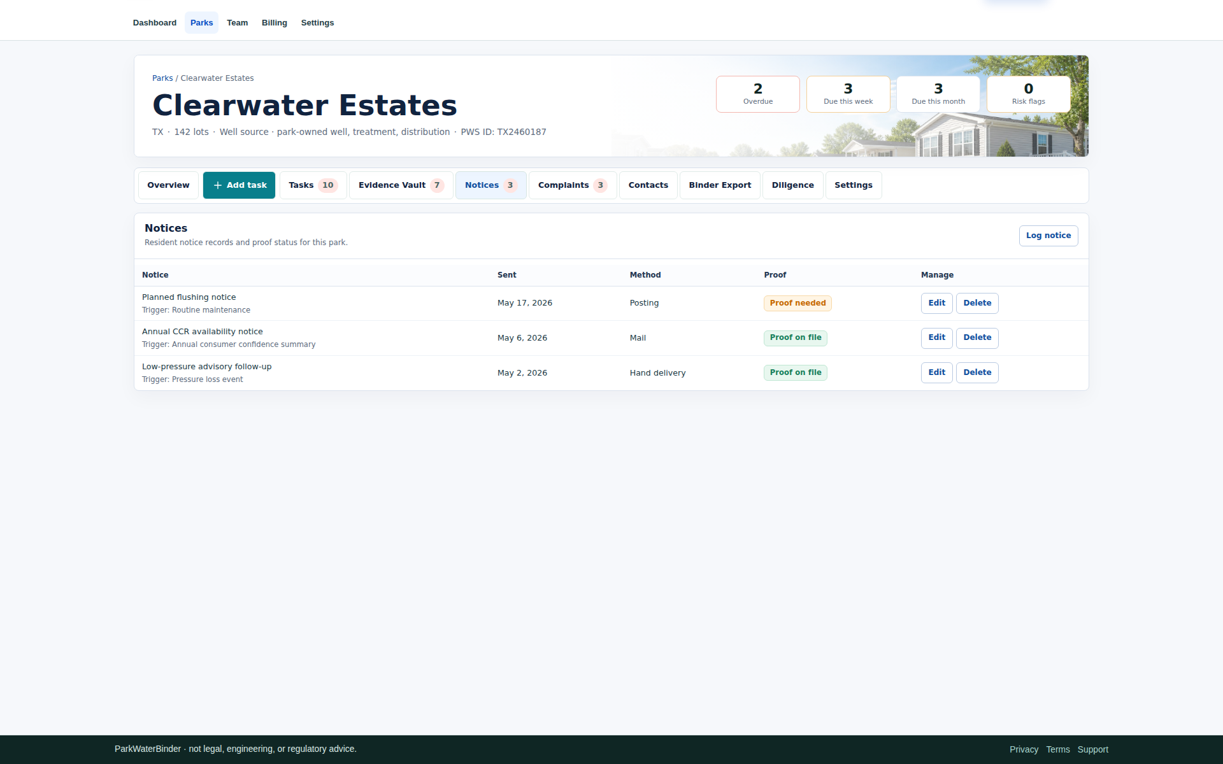Click the May 2, 2026 sent date
This screenshot has width=1223, height=764.
click(522, 373)
